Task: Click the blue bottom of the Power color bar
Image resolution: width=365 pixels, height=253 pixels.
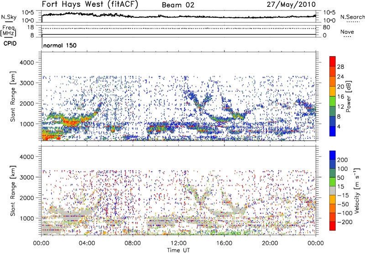Action: [333, 131]
